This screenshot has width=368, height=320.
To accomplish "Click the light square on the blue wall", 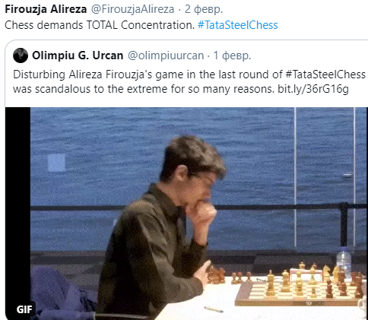I will tap(56, 163).
